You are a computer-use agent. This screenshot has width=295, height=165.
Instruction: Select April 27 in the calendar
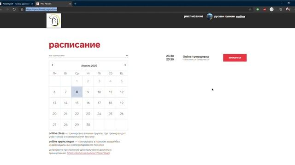(x=54, y=125)
